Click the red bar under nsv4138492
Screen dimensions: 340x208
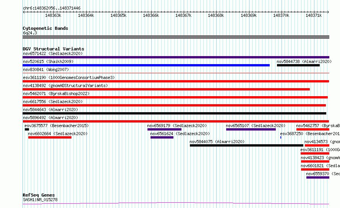click(x=166, y=89)
